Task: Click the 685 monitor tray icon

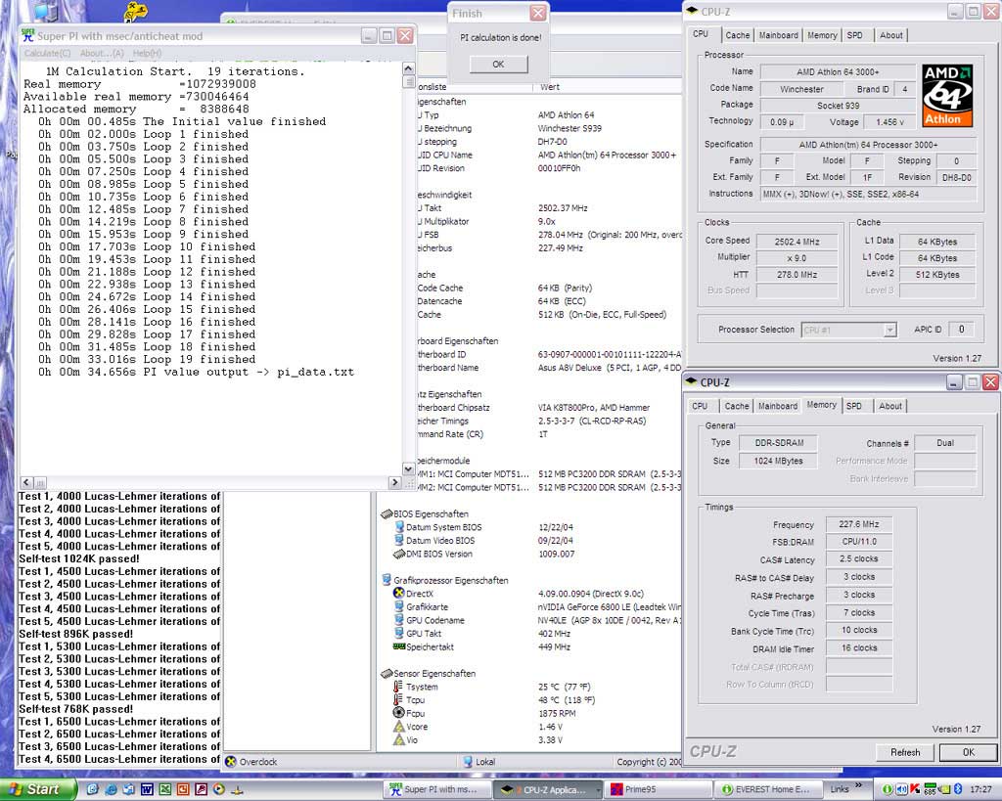Action: click(930, 789)
